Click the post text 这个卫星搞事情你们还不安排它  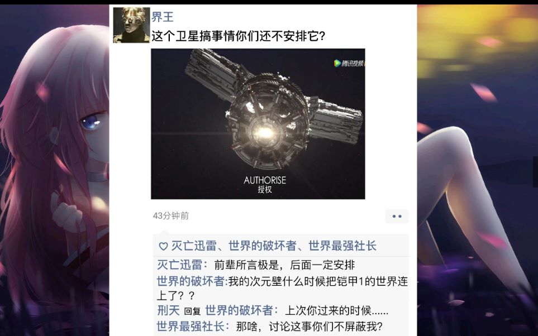click(239, 36)
